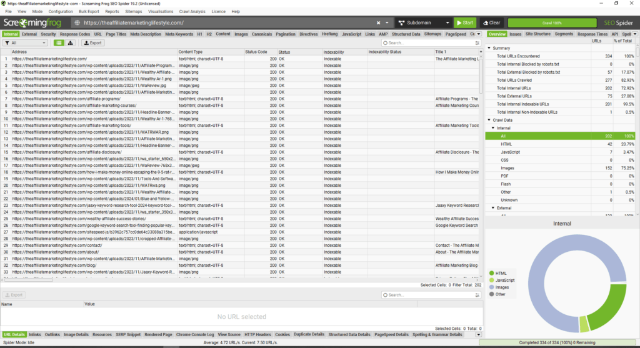Open the Subdomain mode dropdown arrow
Image resolution: width=640 pixels, height=348 pixels.
coord(447,23)
